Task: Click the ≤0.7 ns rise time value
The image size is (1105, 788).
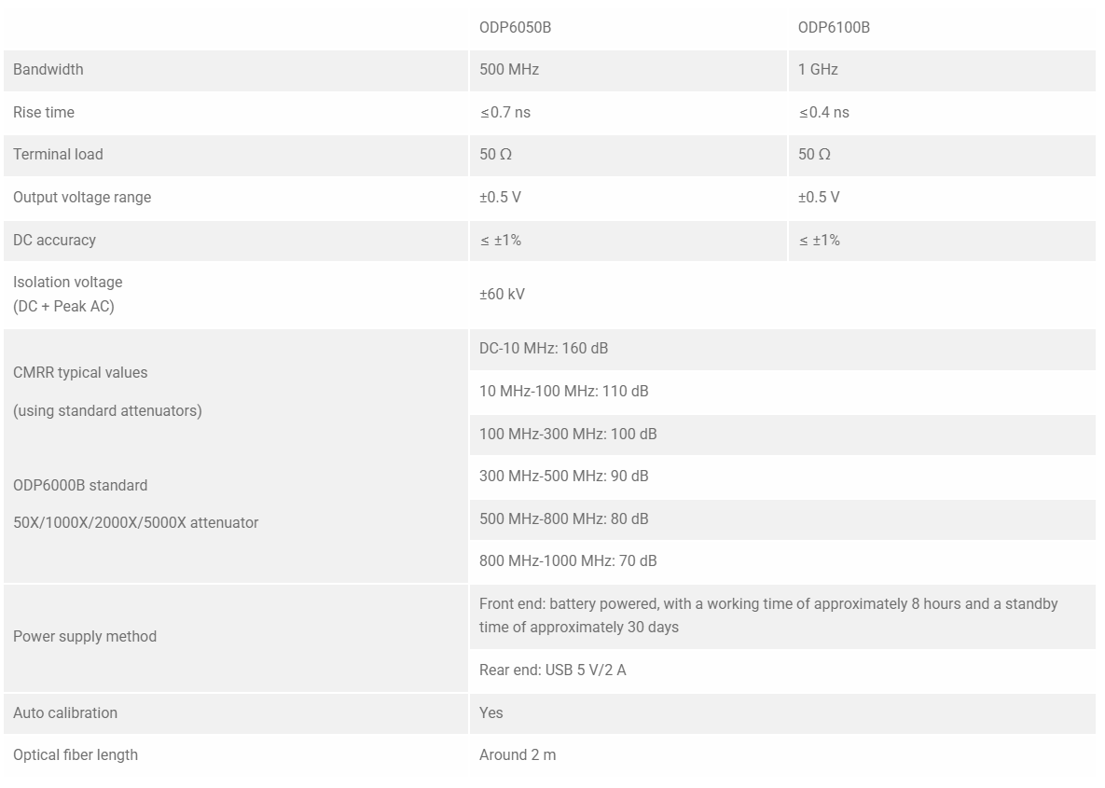Action: click(x=505, y=112)
